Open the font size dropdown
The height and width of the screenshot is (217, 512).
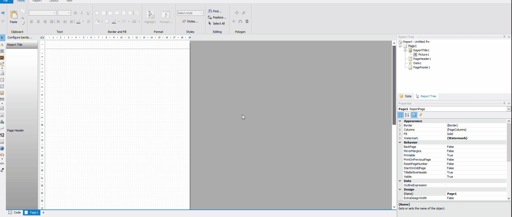tap(69, 13)
